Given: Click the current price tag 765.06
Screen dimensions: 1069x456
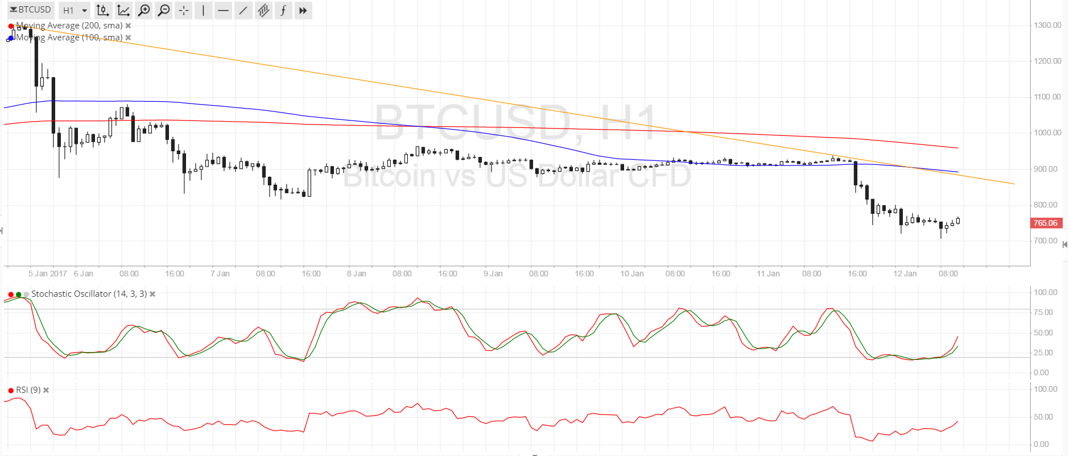Looking at the screenshot, I should click(x=1046, y=223).
